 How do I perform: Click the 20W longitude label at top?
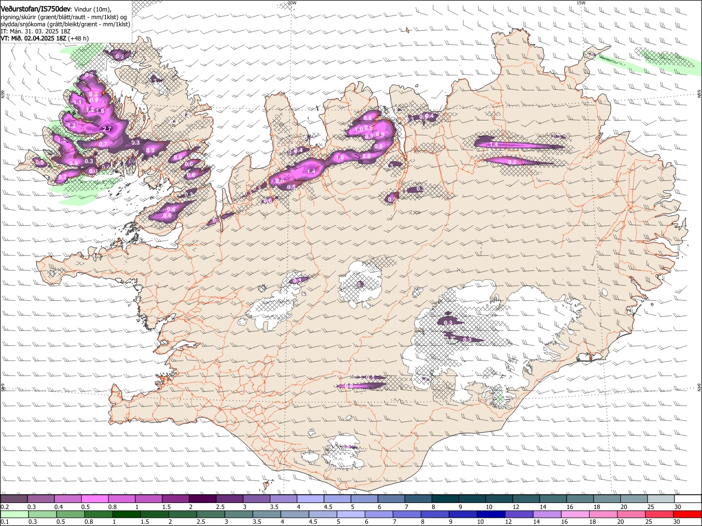[x=292, y=3]
